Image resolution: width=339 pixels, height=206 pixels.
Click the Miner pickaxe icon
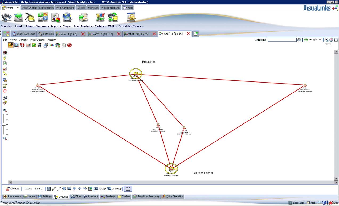[30, 18]
